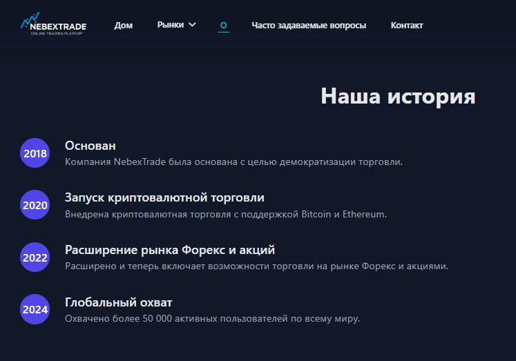
Task: Open the Дом navigation link
Action: (x=124, y=26)
